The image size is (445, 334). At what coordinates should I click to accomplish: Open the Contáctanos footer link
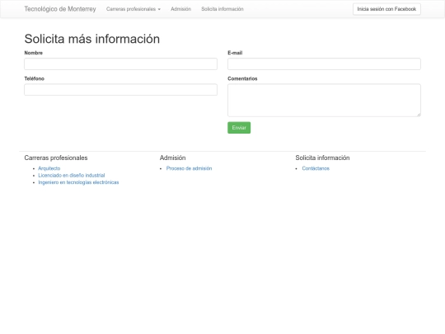coord(316,168)
